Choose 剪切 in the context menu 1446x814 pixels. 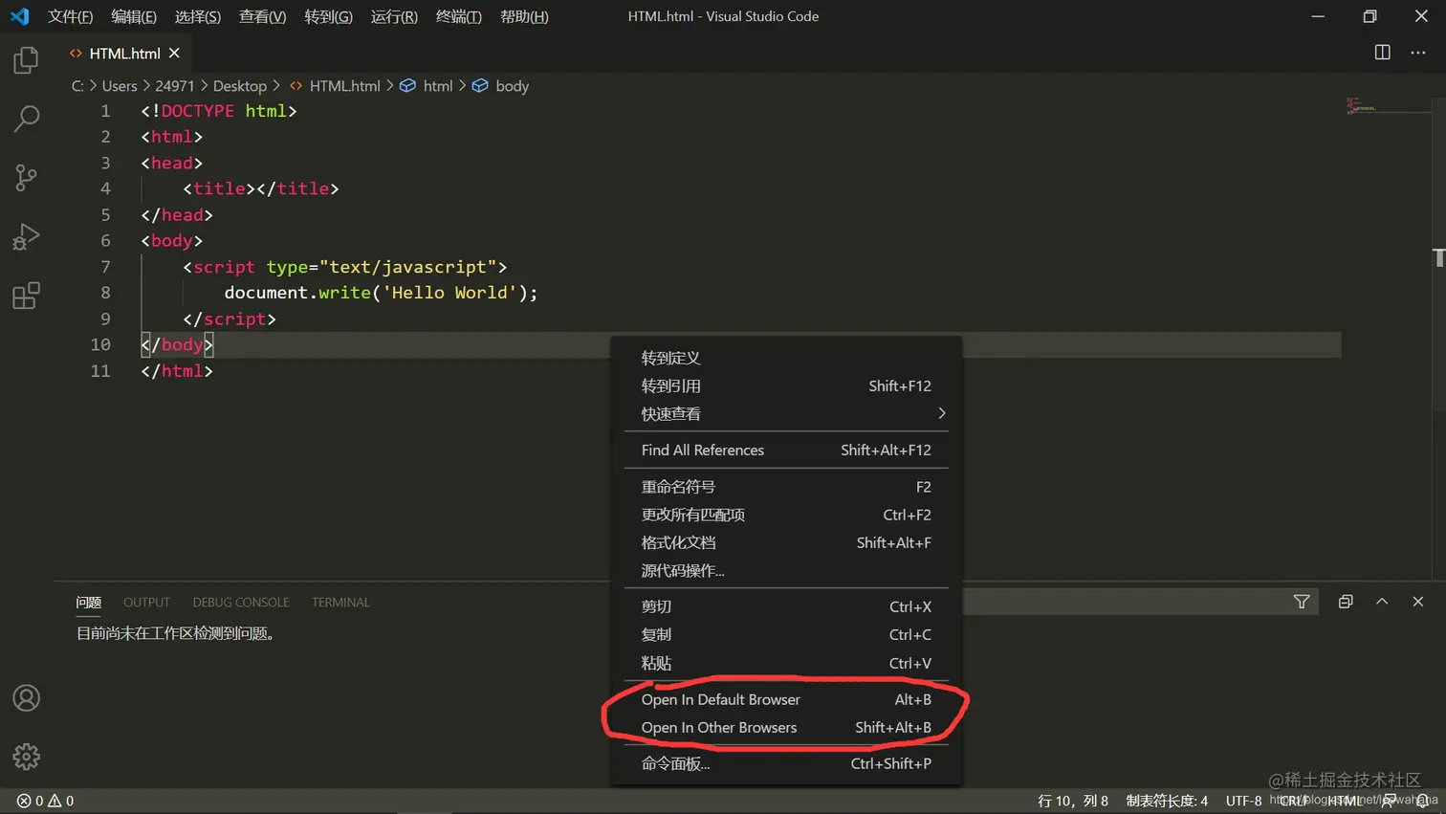pos(786,606)
